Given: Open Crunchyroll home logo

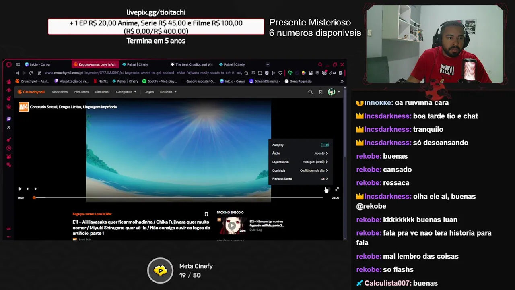Looking at the screenshot, I should click(x=31, y=92).
